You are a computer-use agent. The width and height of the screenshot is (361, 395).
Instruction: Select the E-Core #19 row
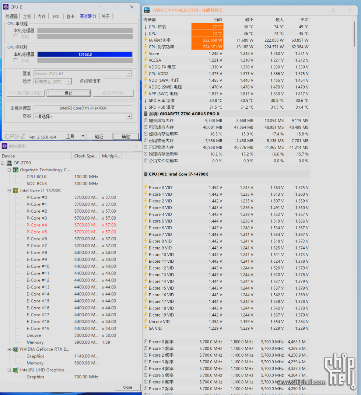coord(71,329)
